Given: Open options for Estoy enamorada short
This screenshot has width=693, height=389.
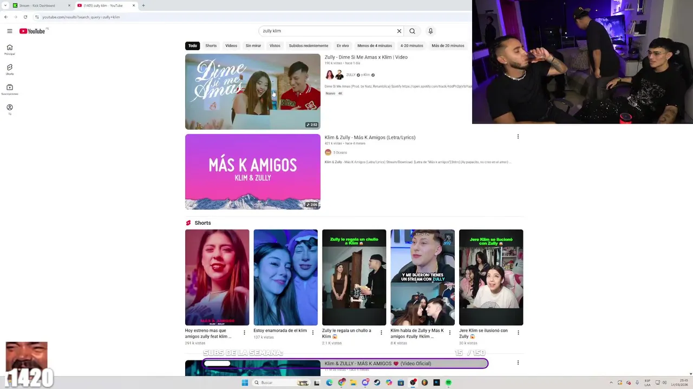Looking at the screenshot, I should pos(312,333).
